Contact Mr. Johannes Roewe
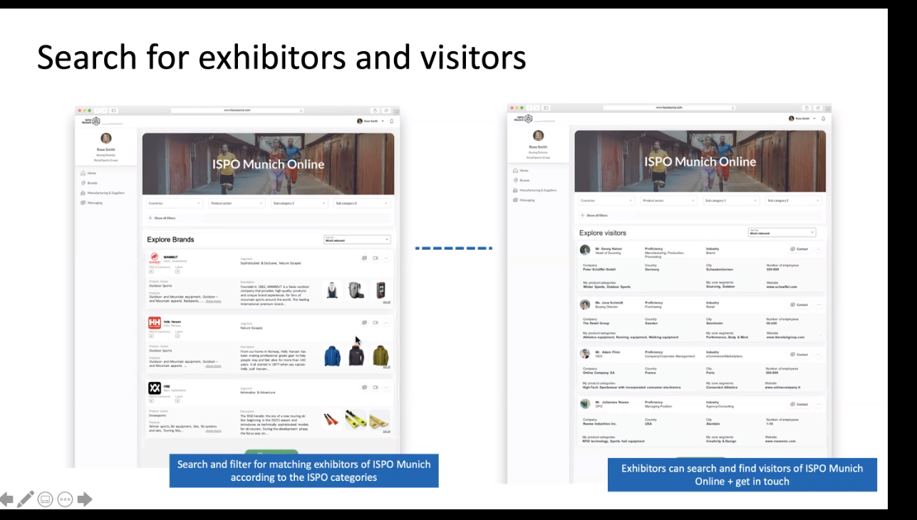The height and width of the screenshot is (520, 917). [x=799, y=404]
